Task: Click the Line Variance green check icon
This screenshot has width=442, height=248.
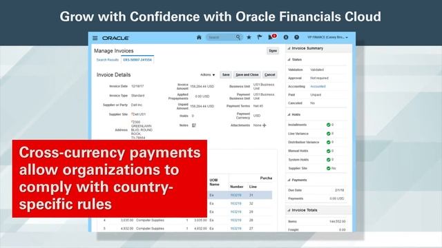Action: 329,134
